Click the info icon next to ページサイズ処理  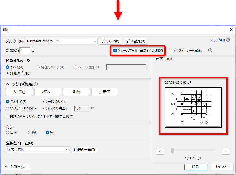(x=36, y=84)
